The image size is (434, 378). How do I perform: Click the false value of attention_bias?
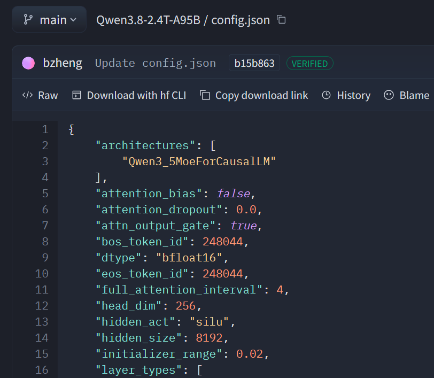pos(234,194)
